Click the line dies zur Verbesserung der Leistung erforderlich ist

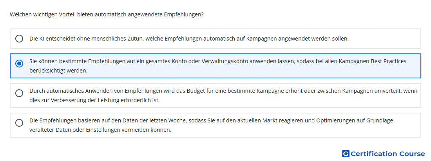[94, 100]
